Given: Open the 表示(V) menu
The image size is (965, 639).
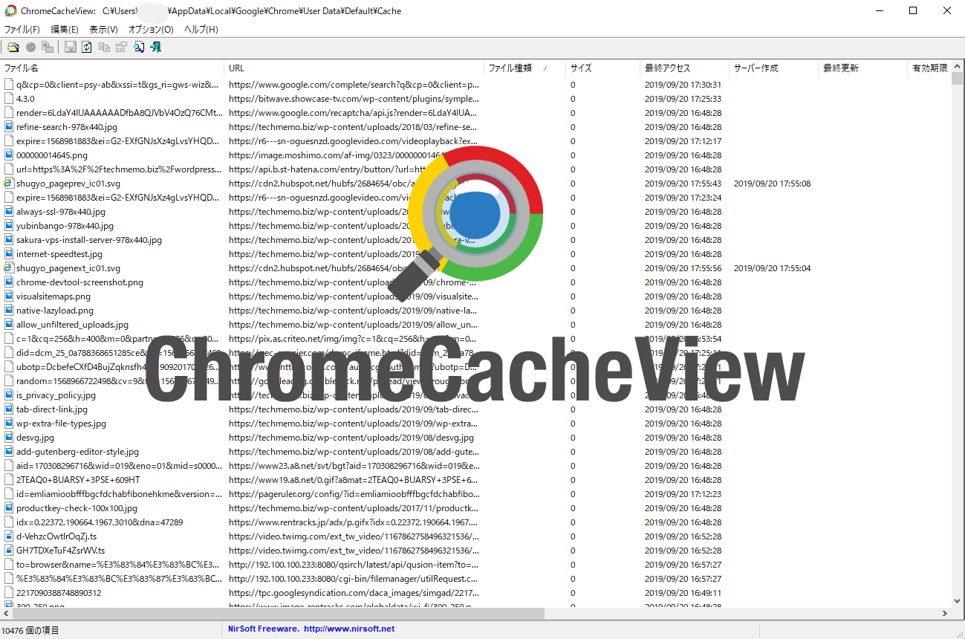Looking at the screenshot, I should click(103, 30).
